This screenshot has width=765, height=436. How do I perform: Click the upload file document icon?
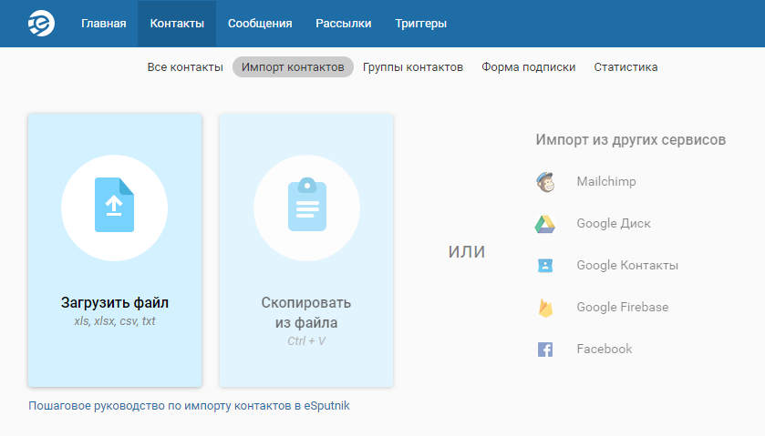114,205
